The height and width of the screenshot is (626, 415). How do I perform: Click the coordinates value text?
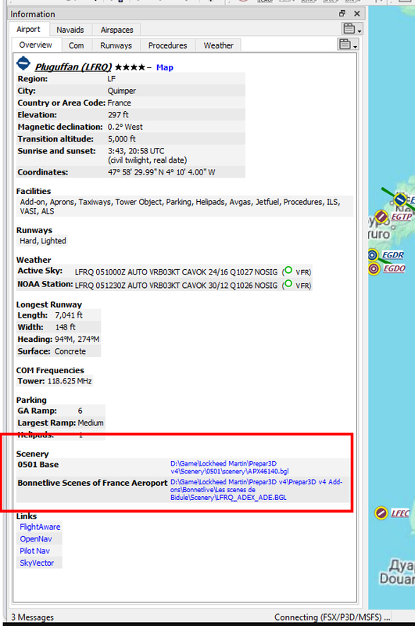point(162,172)
